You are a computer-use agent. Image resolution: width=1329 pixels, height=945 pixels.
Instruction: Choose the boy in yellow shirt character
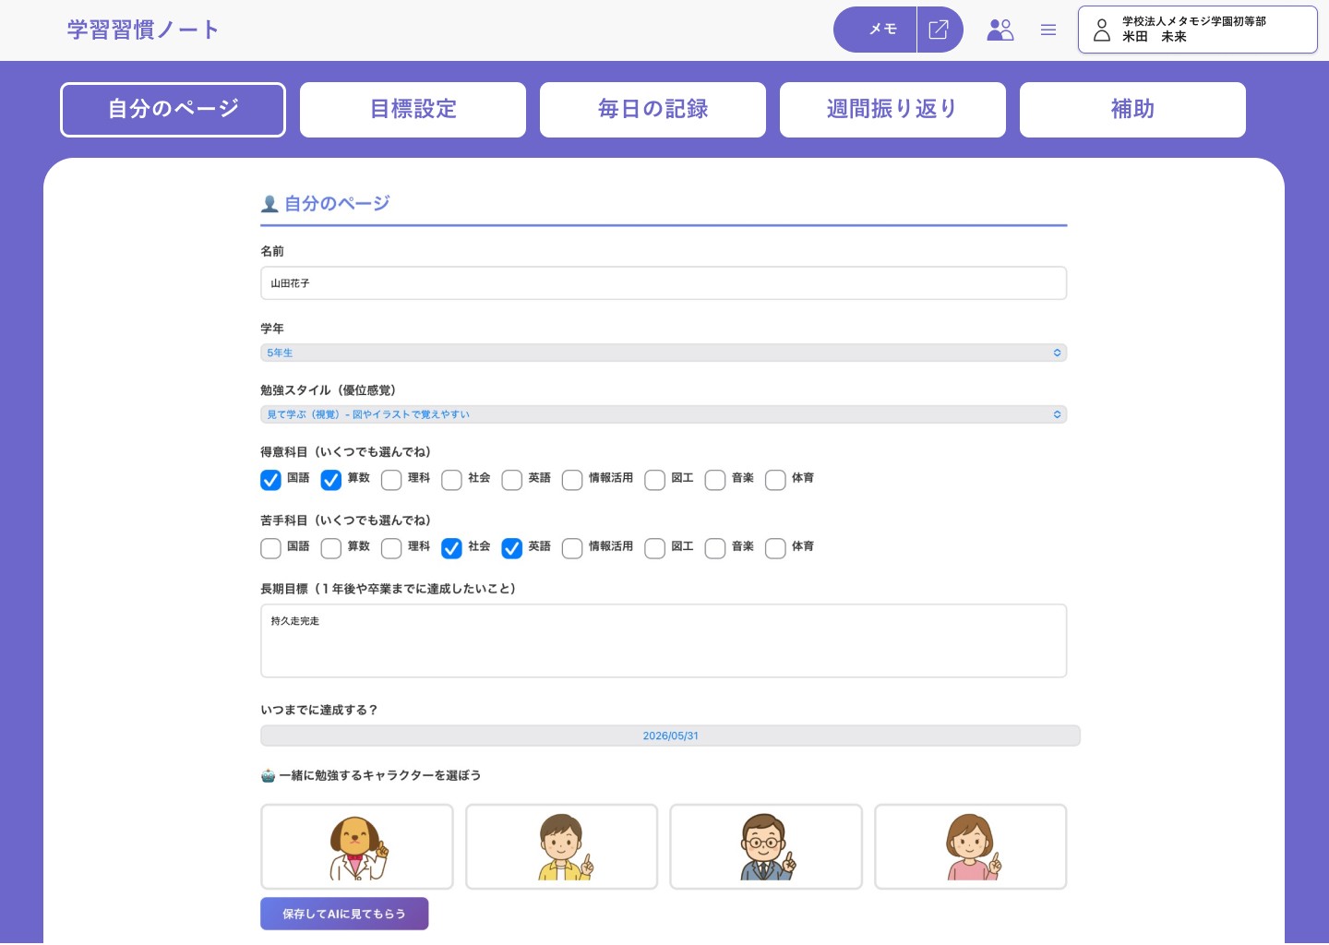561,846
